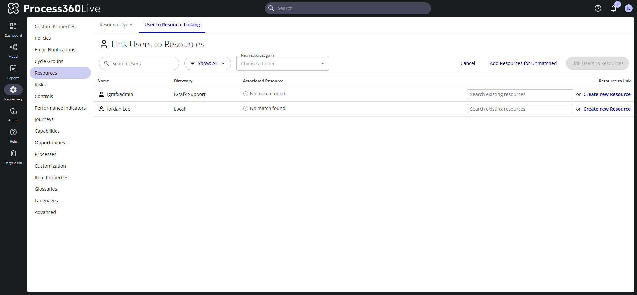Open Customization menu item
The width and height of the screenshot is (637, 295).
(50, 166)
